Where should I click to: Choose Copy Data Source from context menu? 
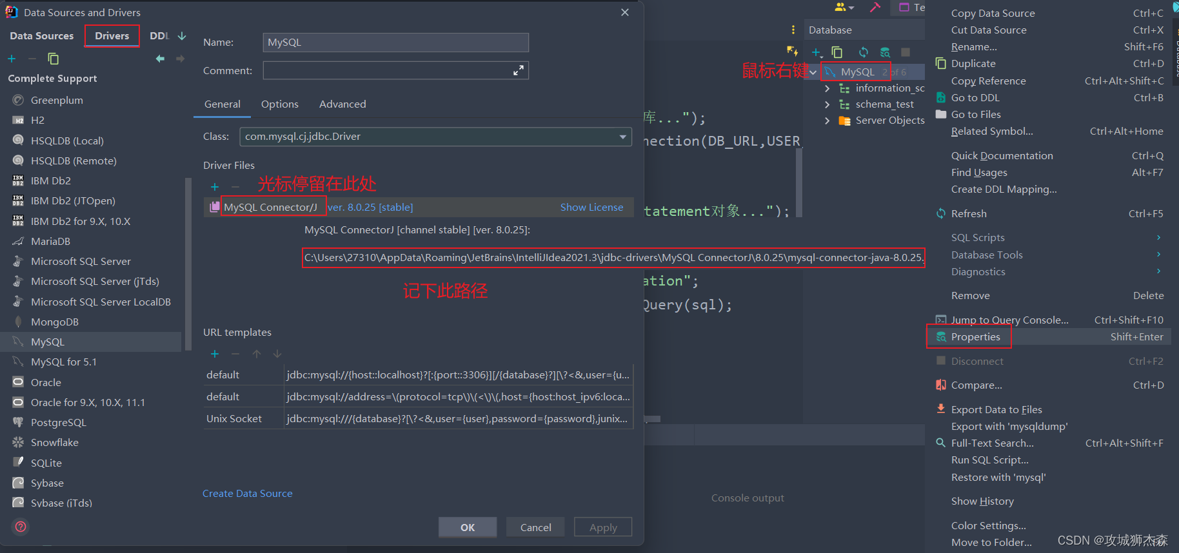point(1048,13)
